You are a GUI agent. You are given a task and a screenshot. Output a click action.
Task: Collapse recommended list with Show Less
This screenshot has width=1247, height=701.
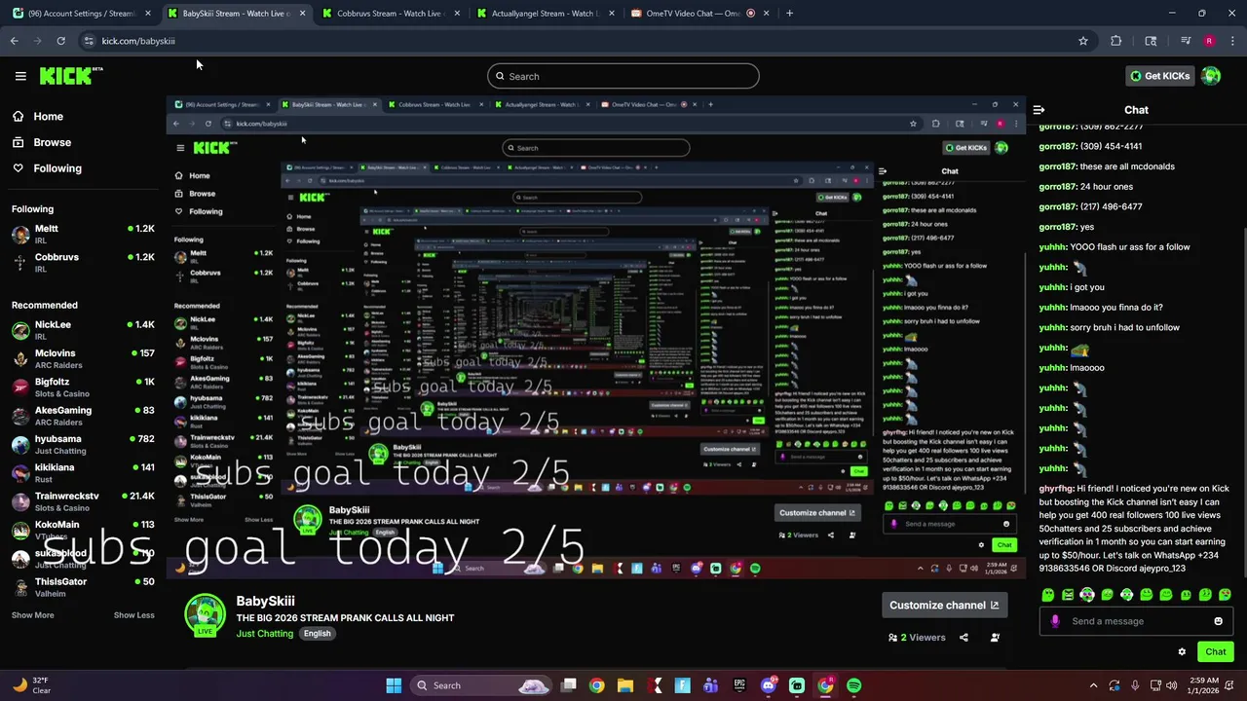[x=133, y=615]
